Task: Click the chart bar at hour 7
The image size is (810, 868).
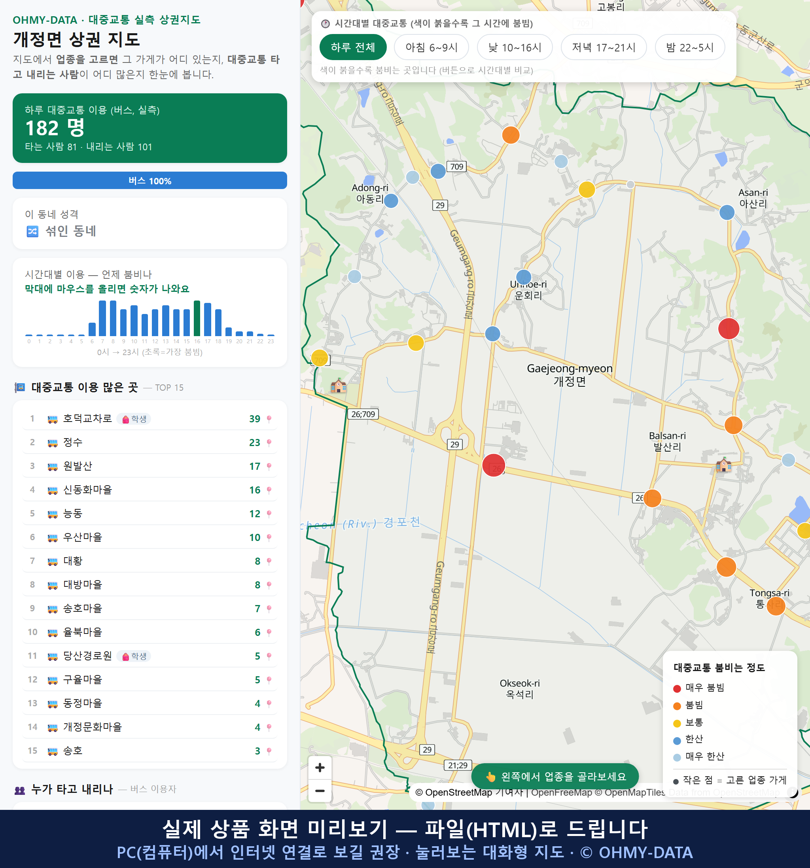Action: pyautogui.click(x=102, y=318)
